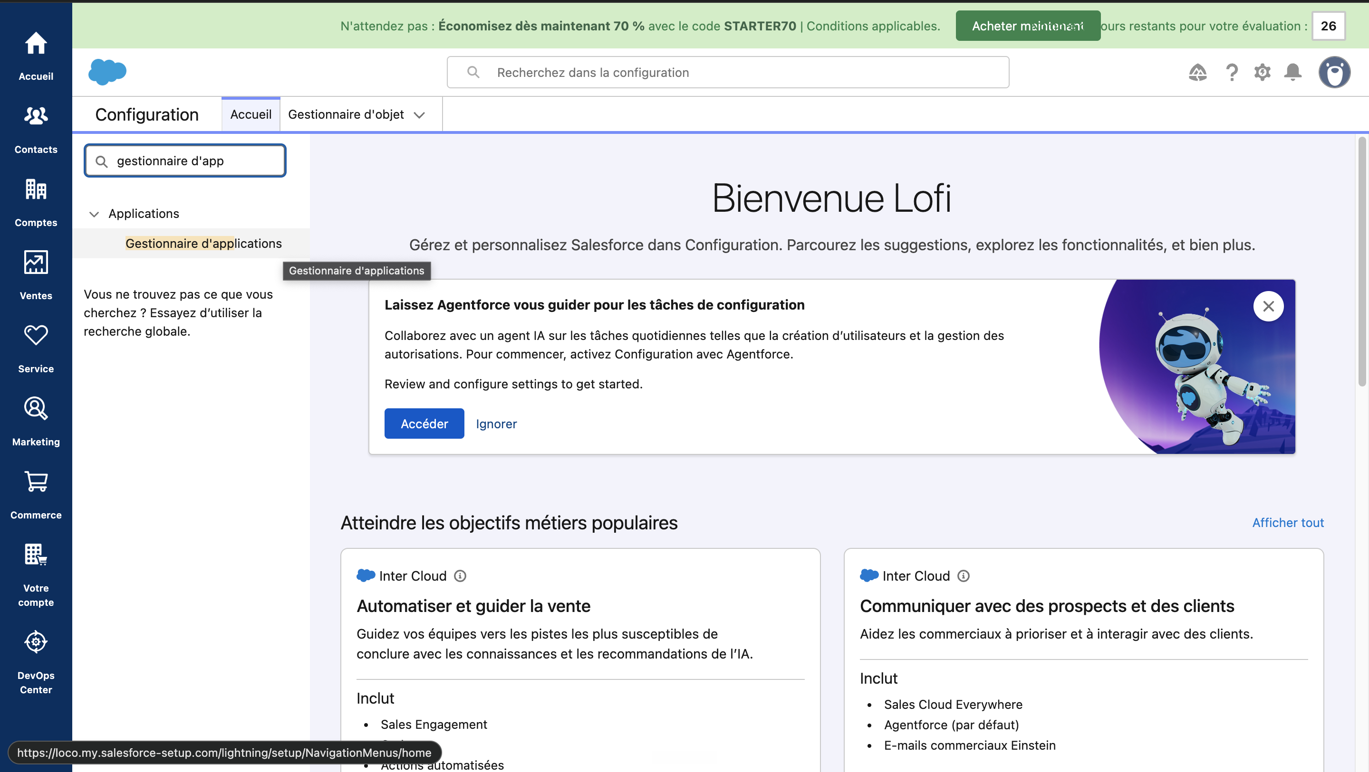1369x772 pixels.
Task: Click Sales Cloud Everywhere list item
Action: coord(953,704)
